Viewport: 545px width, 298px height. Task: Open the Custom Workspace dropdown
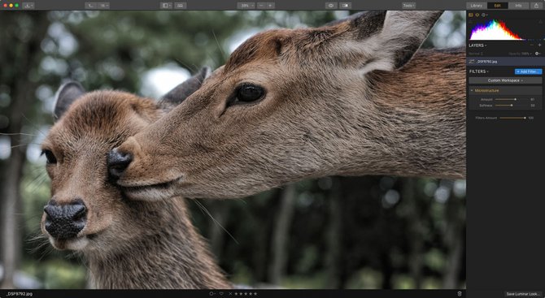click(x=505, y=80)
